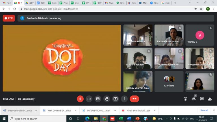Switch to the One Google Sheets tab
Screen dimensions: 217x122
click(x=75, y=3)
